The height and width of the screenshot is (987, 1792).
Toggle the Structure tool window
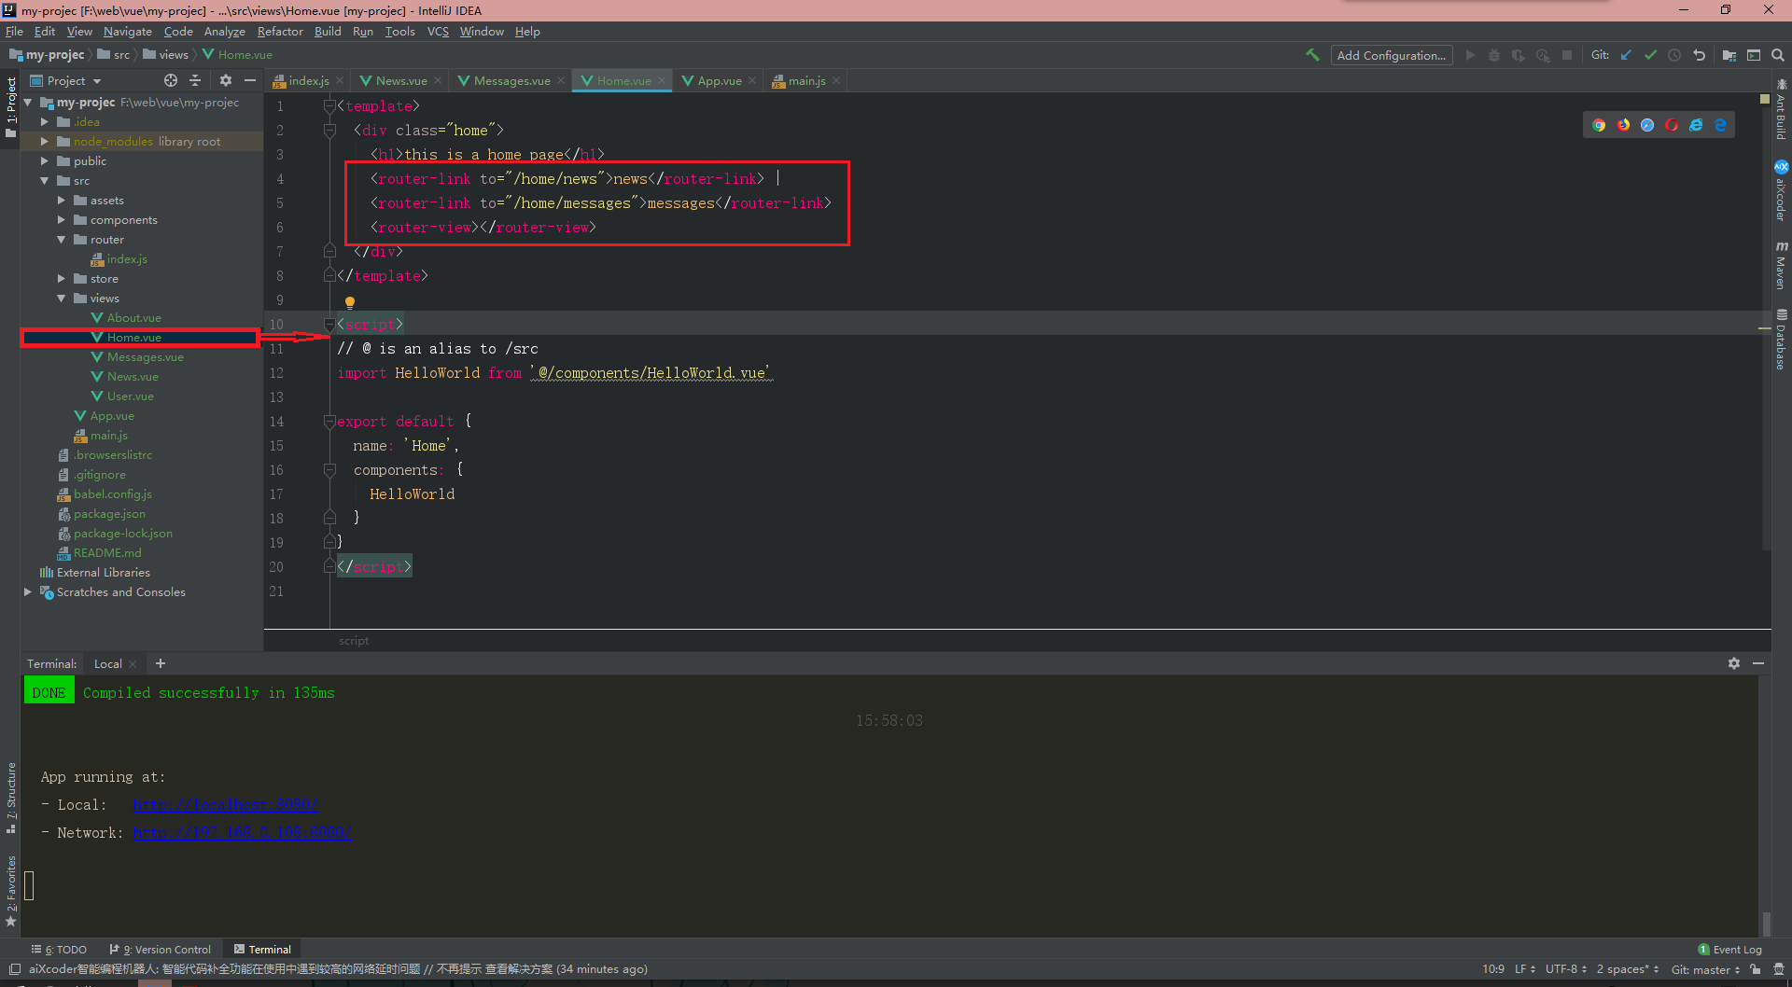click(10, 799)
